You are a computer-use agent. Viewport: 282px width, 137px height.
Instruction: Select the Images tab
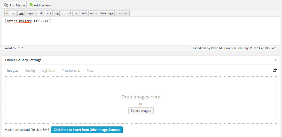click(12, 70)
